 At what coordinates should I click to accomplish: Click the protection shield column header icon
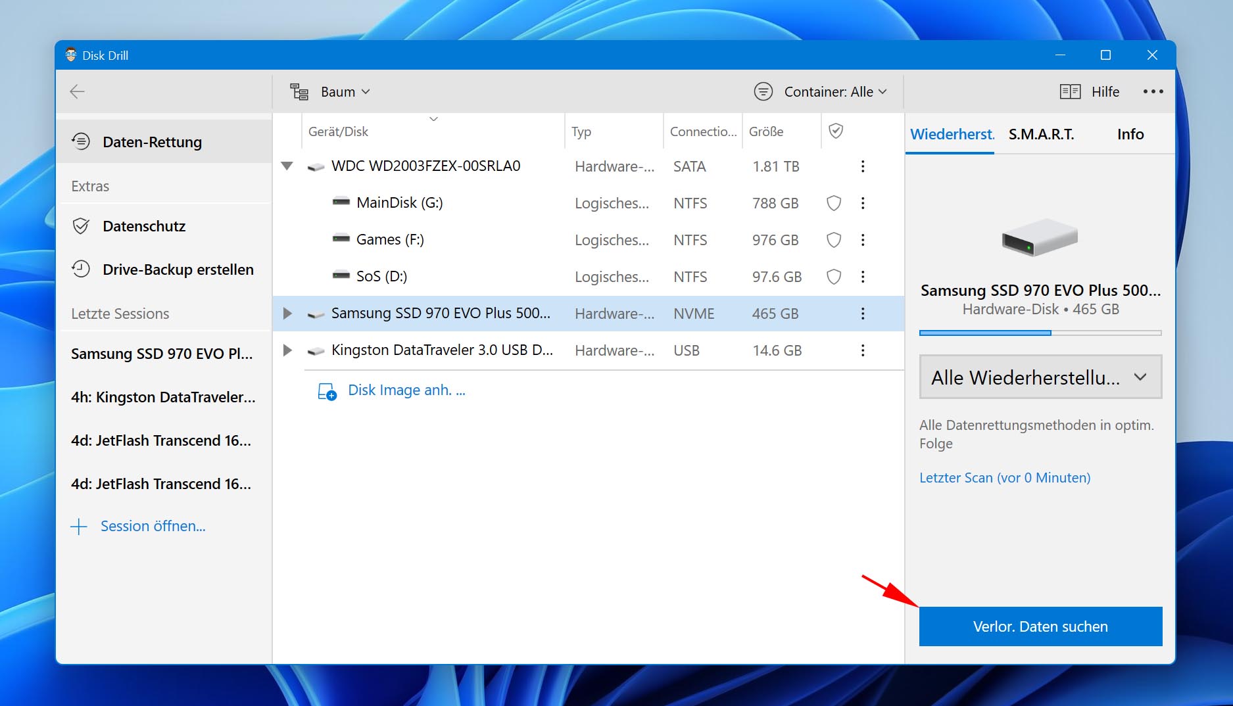pos(836,131)
